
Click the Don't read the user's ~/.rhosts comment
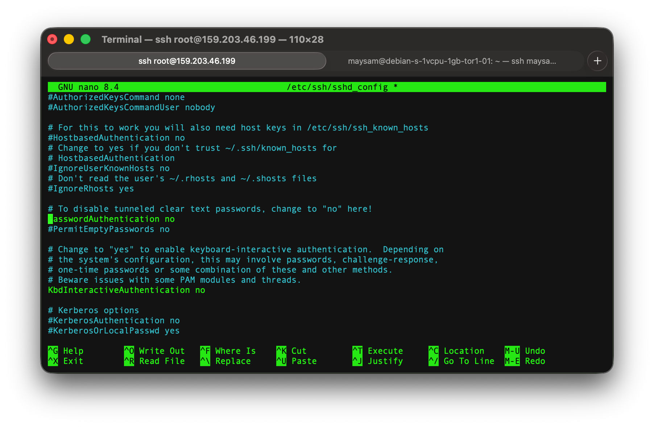coord(182,178)
